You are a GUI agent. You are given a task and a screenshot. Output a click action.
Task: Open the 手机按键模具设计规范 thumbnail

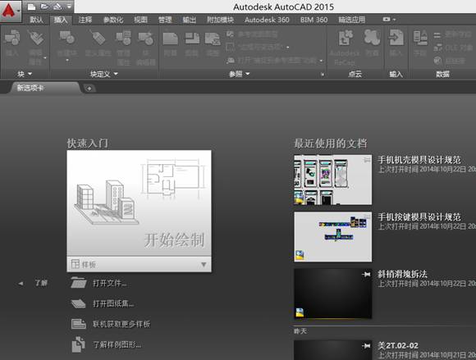pos(332,236)
